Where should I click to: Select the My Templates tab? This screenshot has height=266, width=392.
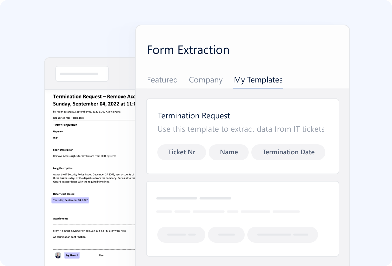coord(258,80)
